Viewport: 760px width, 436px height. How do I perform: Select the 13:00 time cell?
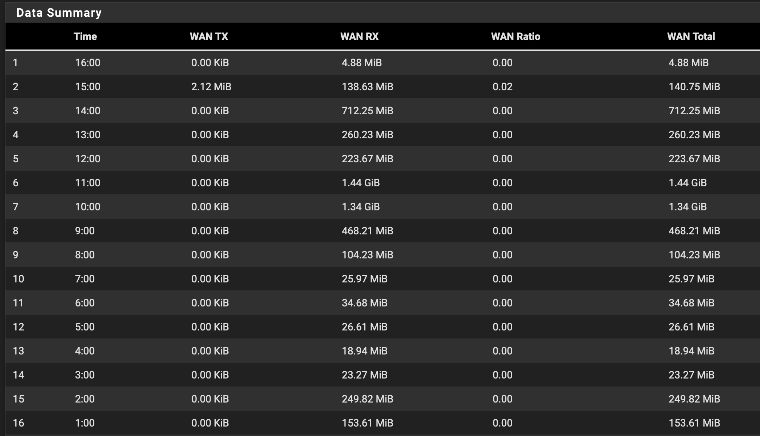pyautogui.click(x=88, y=135)
